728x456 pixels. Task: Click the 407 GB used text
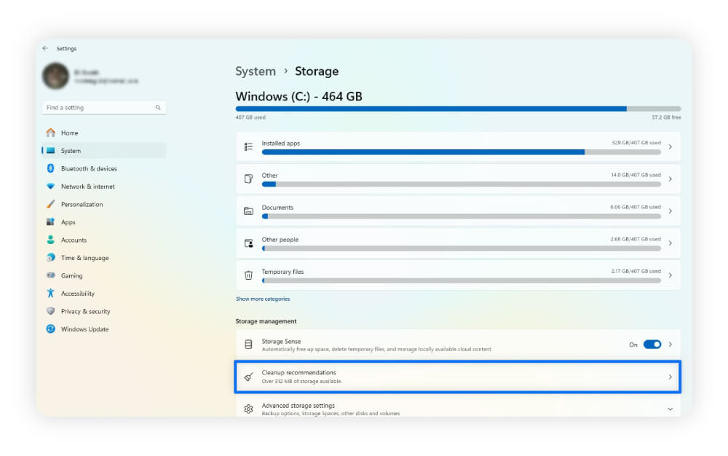click(x=250, y=117)
